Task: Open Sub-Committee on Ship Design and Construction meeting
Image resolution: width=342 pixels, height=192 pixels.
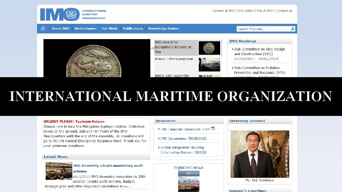Action: click(x=260, y=52)
